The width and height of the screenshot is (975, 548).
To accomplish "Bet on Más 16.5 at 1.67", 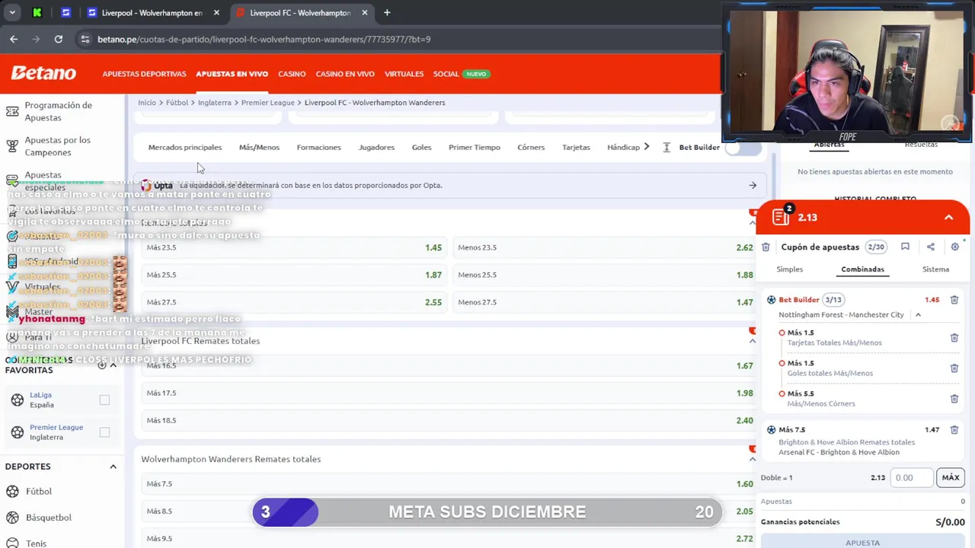I will click(x=449, y=365).
